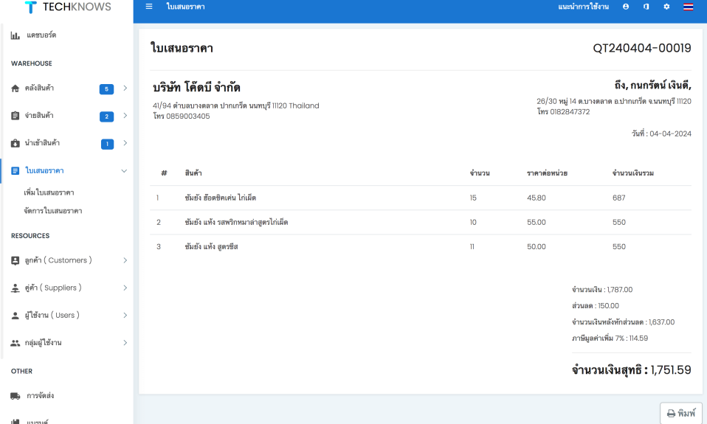
Task: Click quotation number QT240404-00019
Action: (x=641, y=48)
